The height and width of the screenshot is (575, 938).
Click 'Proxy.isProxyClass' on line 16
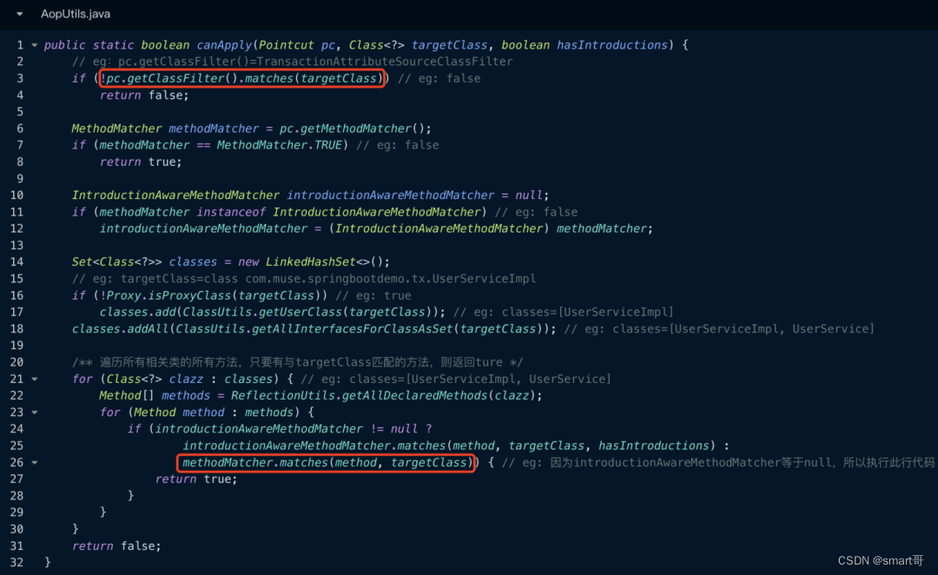point(169,295)
